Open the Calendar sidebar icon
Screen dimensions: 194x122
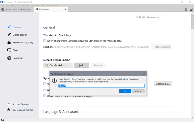coord(9,58)
